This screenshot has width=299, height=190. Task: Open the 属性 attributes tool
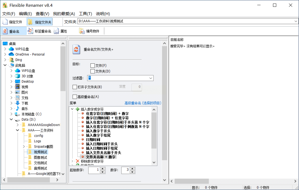click(60, 31)
